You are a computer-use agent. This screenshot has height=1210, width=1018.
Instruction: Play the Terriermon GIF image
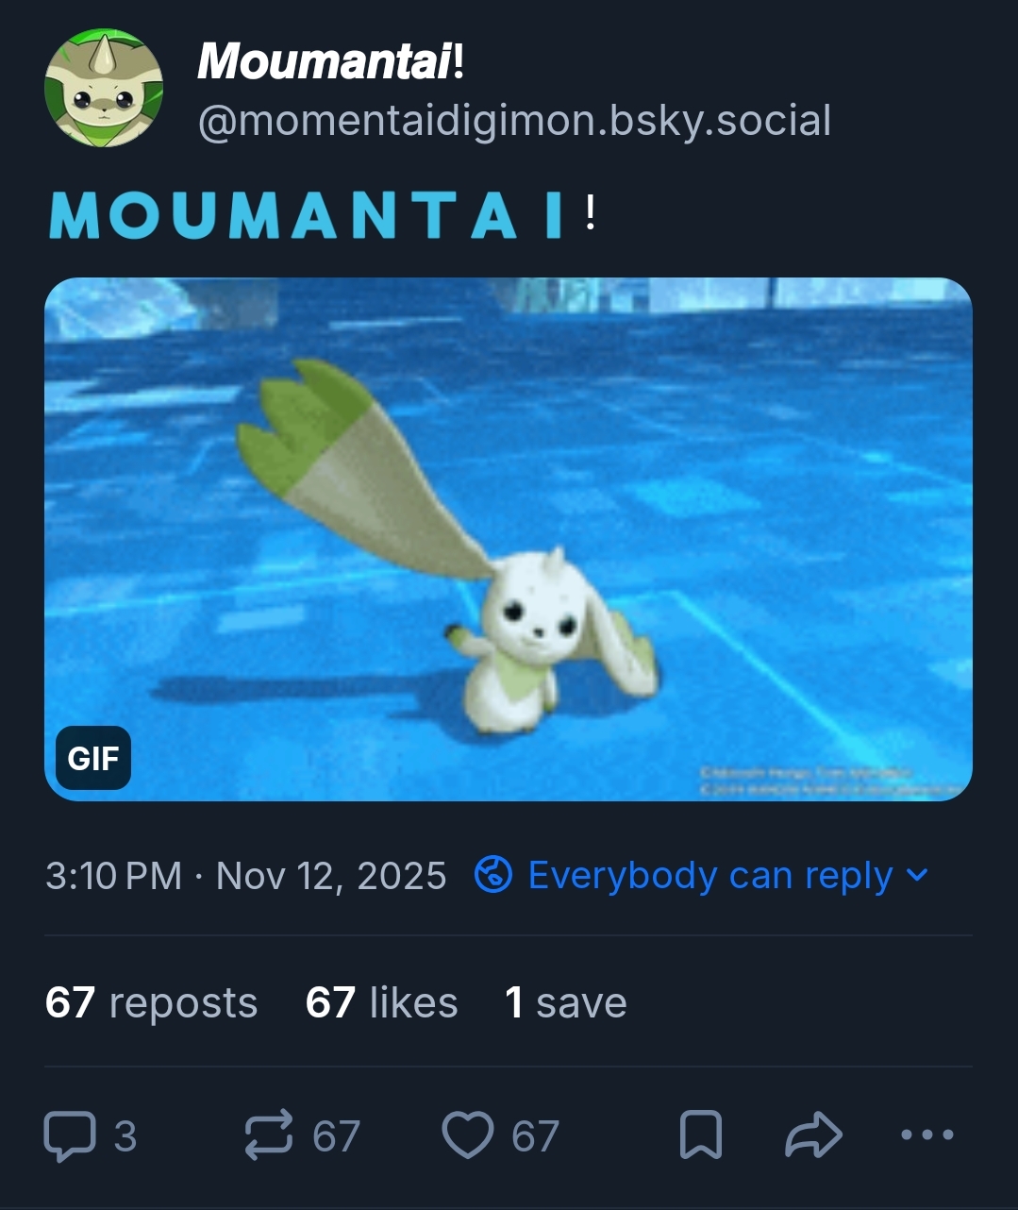click(509, 539)
